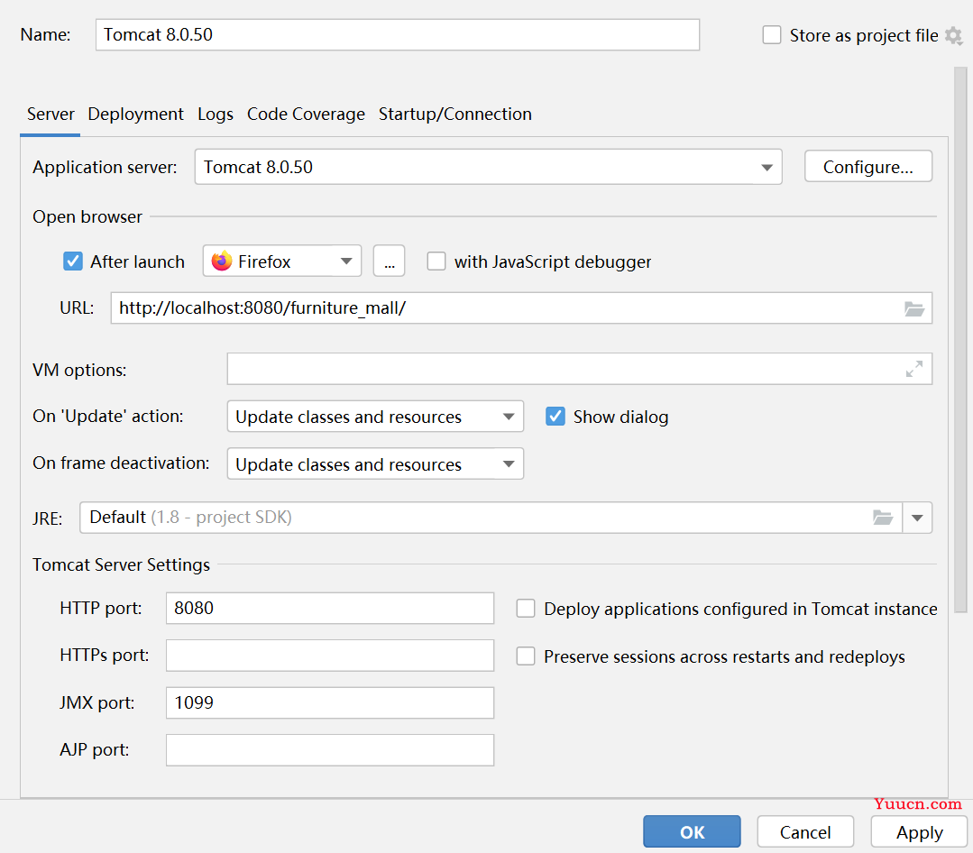
Task: Focus the JMX port field
Action: pyautogui.click(x=330, y=703)
